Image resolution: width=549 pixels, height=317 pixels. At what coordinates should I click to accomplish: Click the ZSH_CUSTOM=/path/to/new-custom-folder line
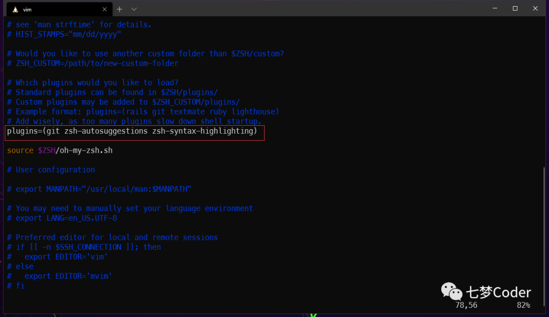[x=93, y=64]
